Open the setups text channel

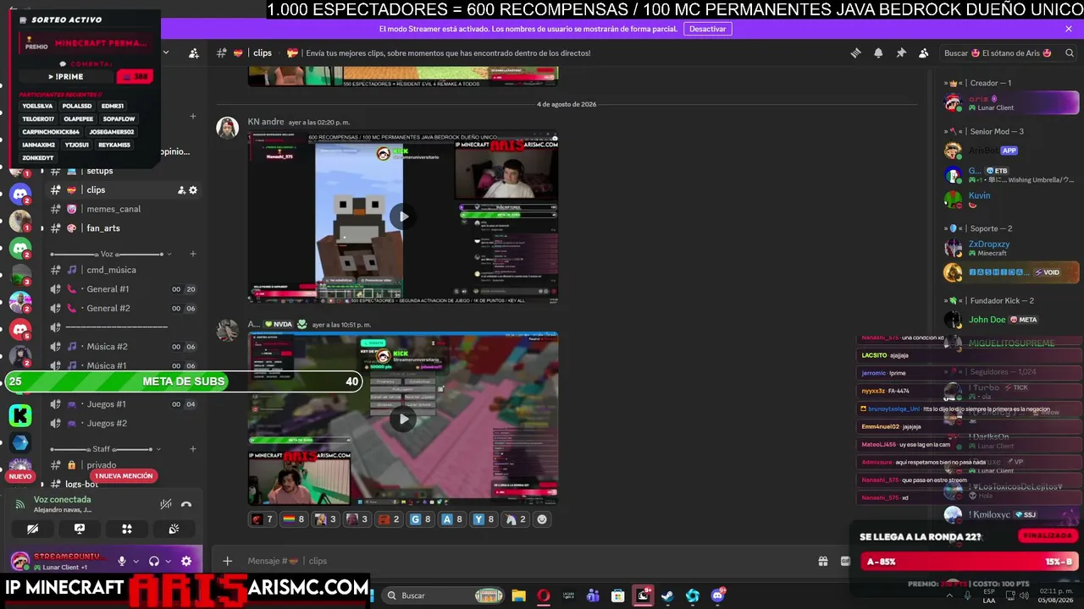(123, 171)
